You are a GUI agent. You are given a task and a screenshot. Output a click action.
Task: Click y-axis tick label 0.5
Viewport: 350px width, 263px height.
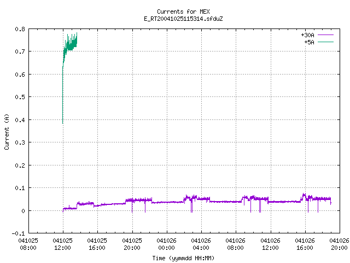(x=20, y=97)
